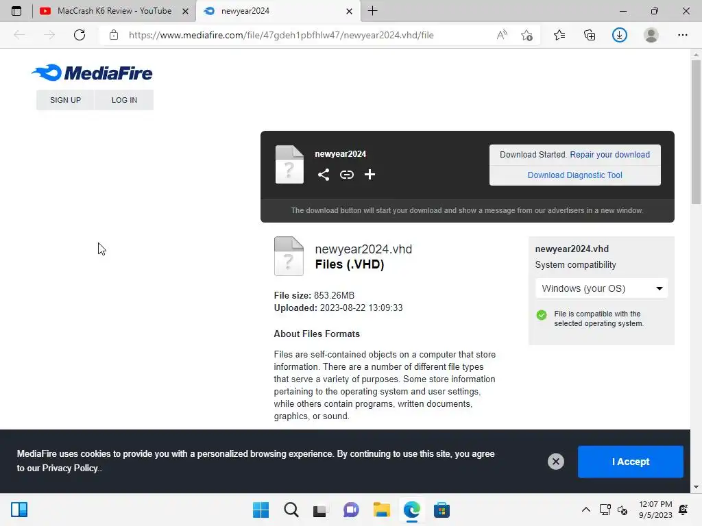This screenshot has width=702, height=526.
Task: Click the LOG IN button
Action: pyautogui.click(x=125, y=100)
